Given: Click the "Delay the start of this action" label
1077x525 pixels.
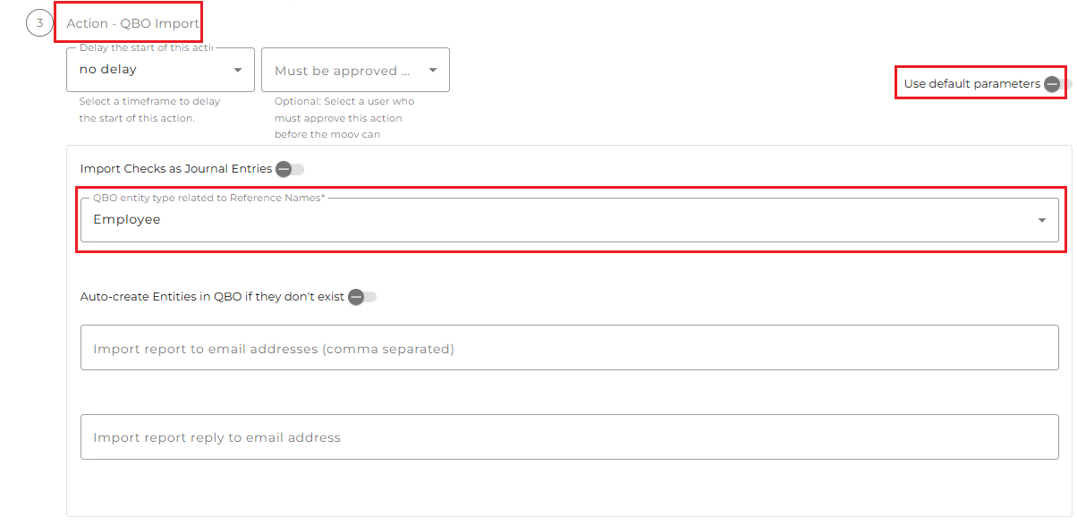Looking at the screenshot, I should (x=147, y=48).
